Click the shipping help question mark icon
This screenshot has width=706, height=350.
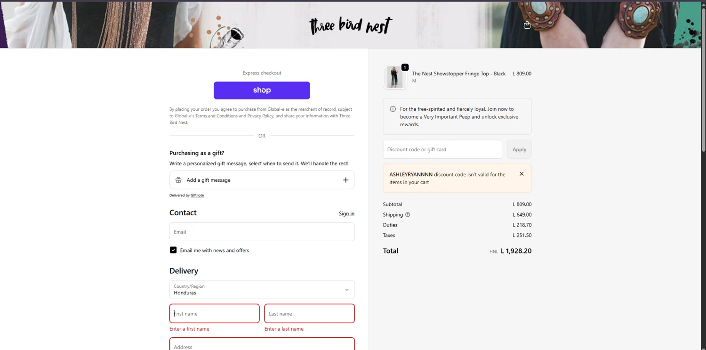tap(408, 215)
